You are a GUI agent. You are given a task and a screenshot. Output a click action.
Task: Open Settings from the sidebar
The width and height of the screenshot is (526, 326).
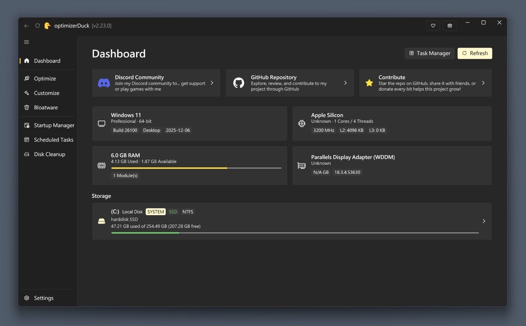tap(47, 298)
